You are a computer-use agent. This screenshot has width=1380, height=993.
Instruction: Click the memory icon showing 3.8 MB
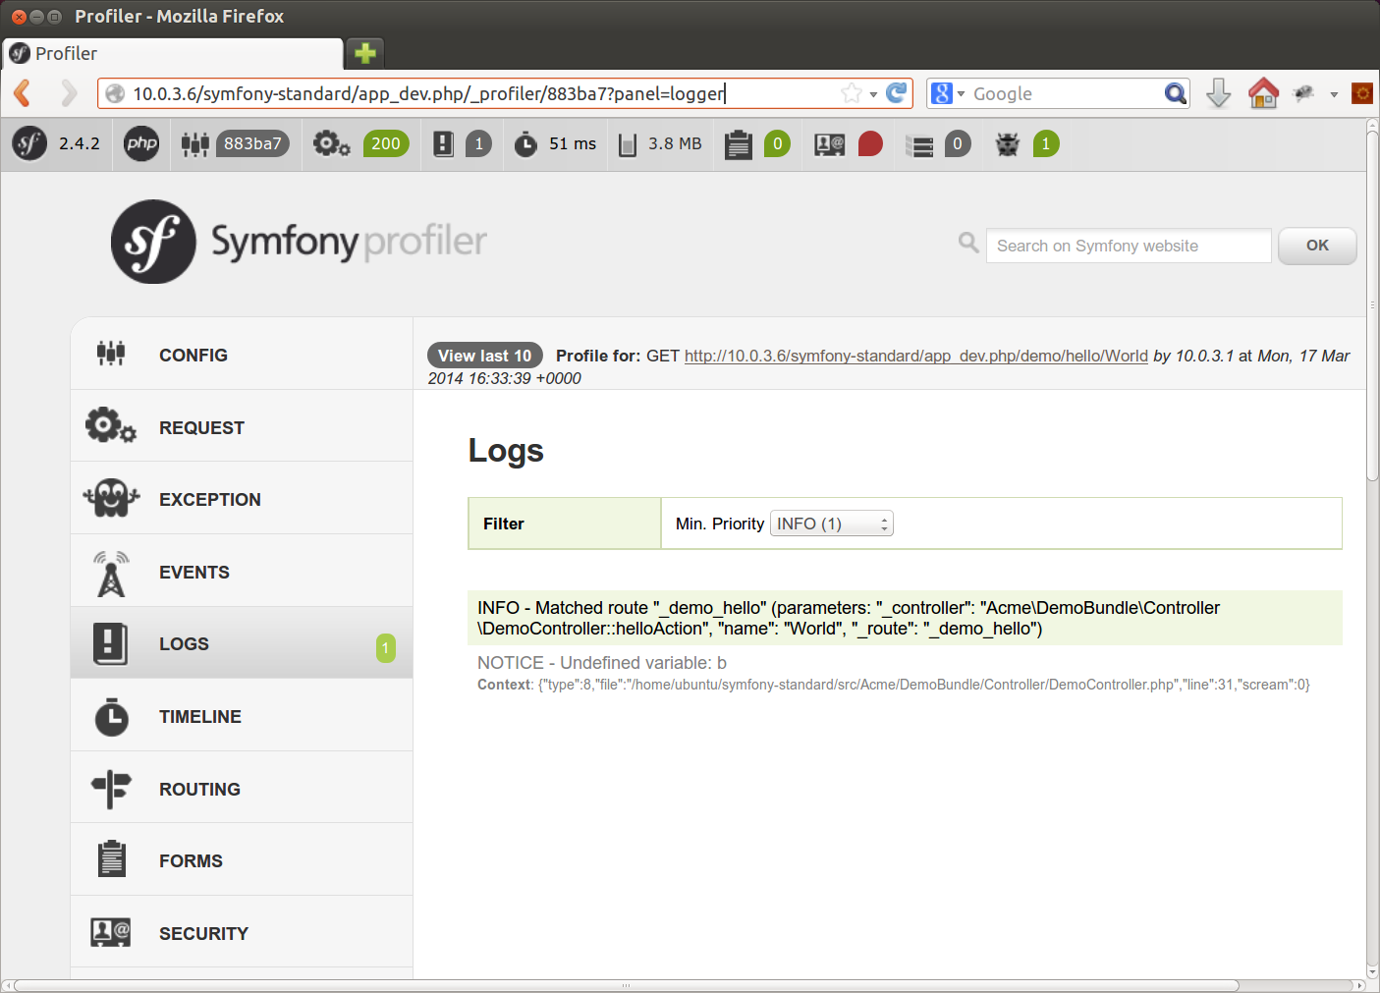(628, 145)
